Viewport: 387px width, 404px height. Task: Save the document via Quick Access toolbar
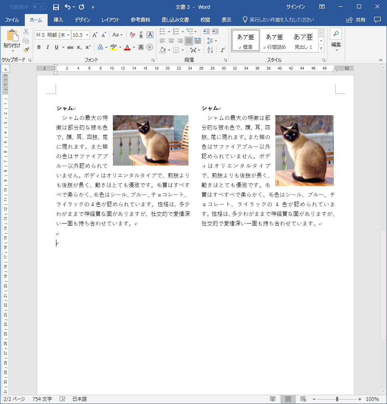pyautogui.click(x=56, y=7)
